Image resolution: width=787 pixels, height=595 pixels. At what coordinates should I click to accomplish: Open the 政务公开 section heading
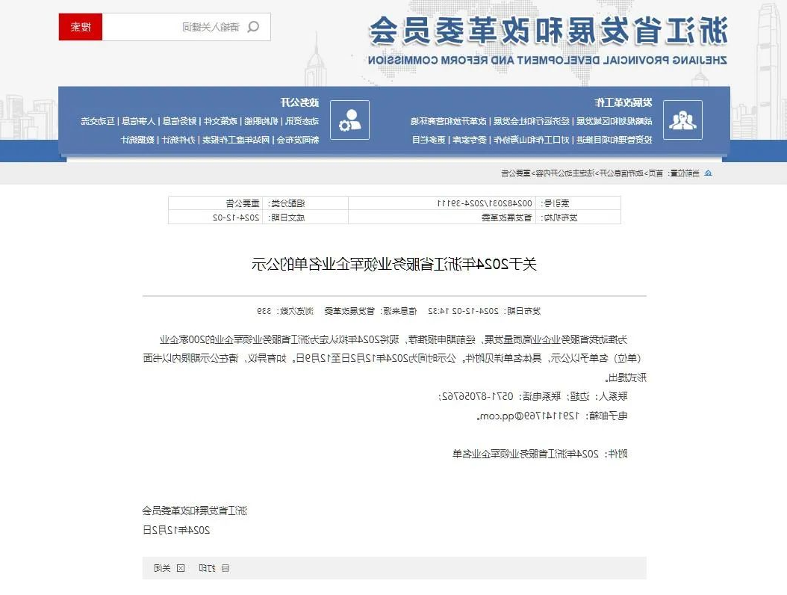pyautogui.click(x=299, y=102)
